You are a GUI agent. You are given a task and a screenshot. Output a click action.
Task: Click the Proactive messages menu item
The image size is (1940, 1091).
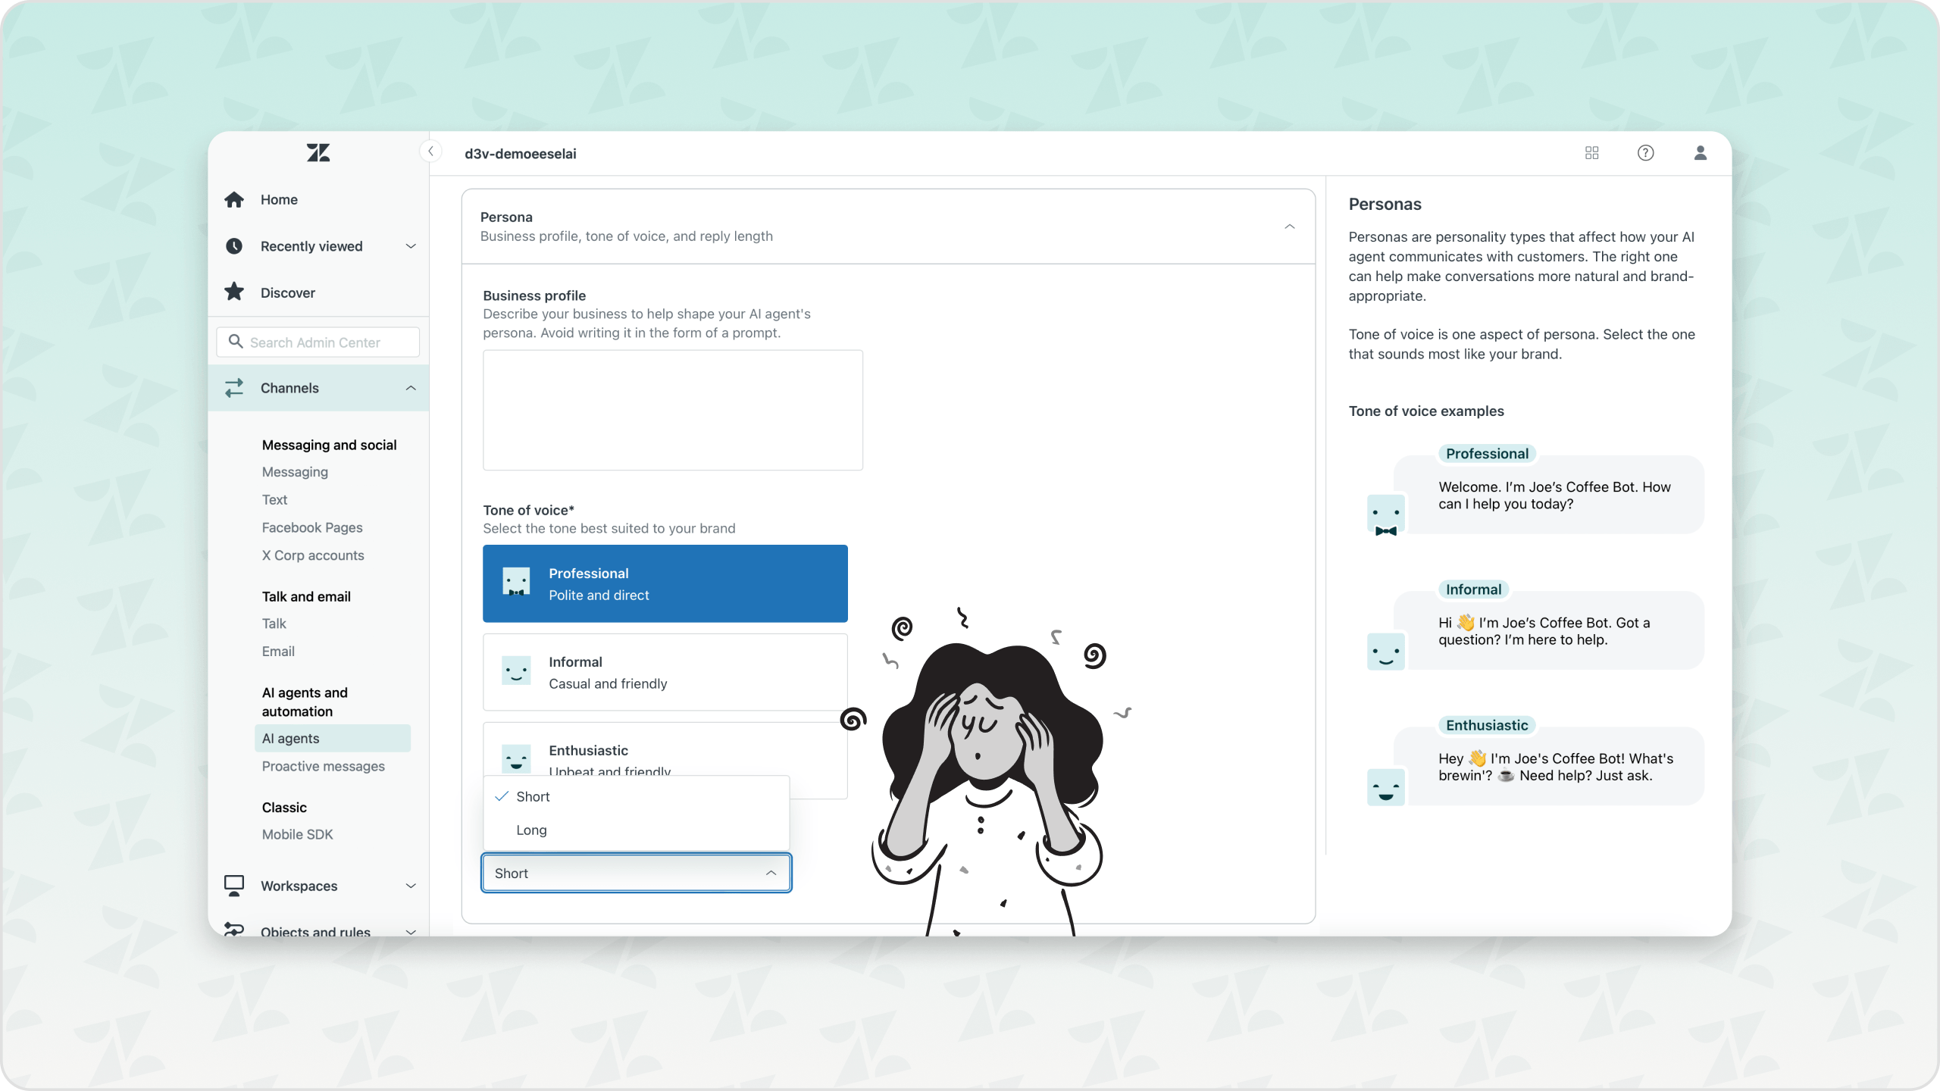tap(322, 766)
